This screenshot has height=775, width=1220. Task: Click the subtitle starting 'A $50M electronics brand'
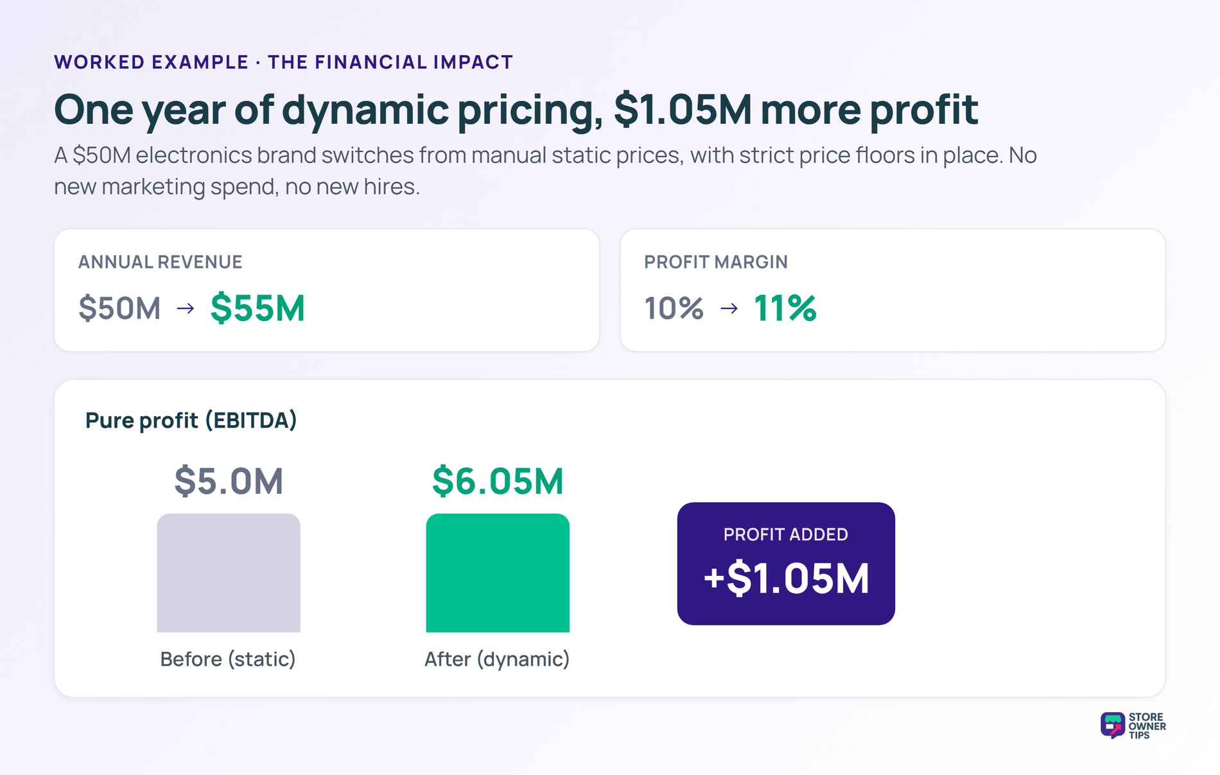click(545, 171)
